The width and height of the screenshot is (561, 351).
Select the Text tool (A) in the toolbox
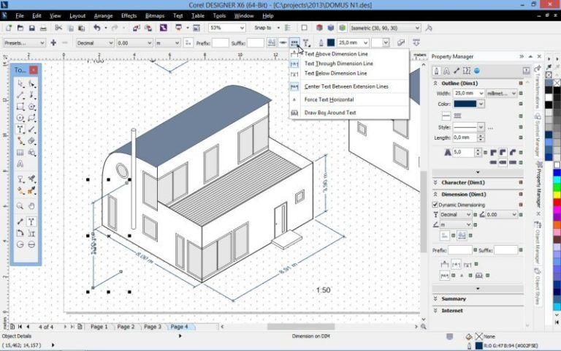(x=20, y=164)
